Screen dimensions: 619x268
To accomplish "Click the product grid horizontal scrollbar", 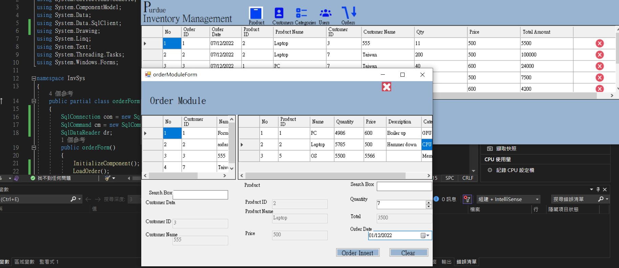I will (x=326, y=176).
